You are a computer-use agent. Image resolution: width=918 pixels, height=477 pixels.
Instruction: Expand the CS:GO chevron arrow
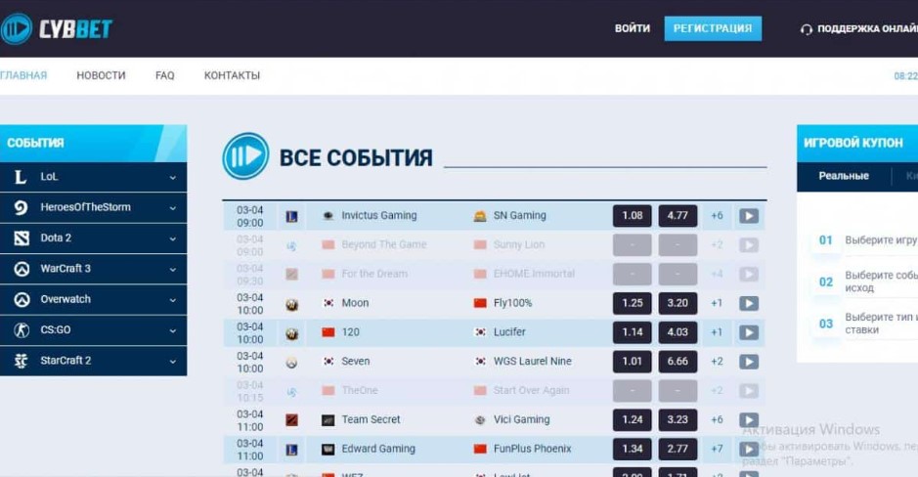173,330
